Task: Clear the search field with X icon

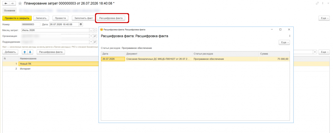Action: point(315,52)
